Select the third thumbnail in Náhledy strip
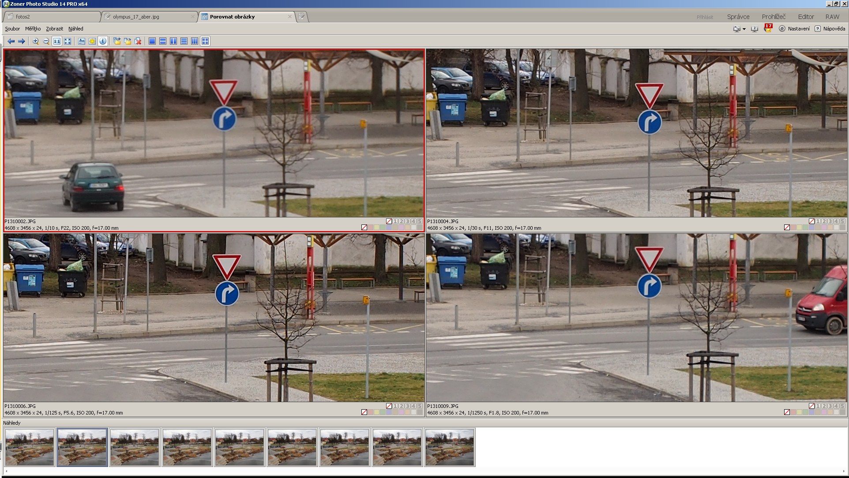Screen dimensions: 849x478 [x=135, y=447]
